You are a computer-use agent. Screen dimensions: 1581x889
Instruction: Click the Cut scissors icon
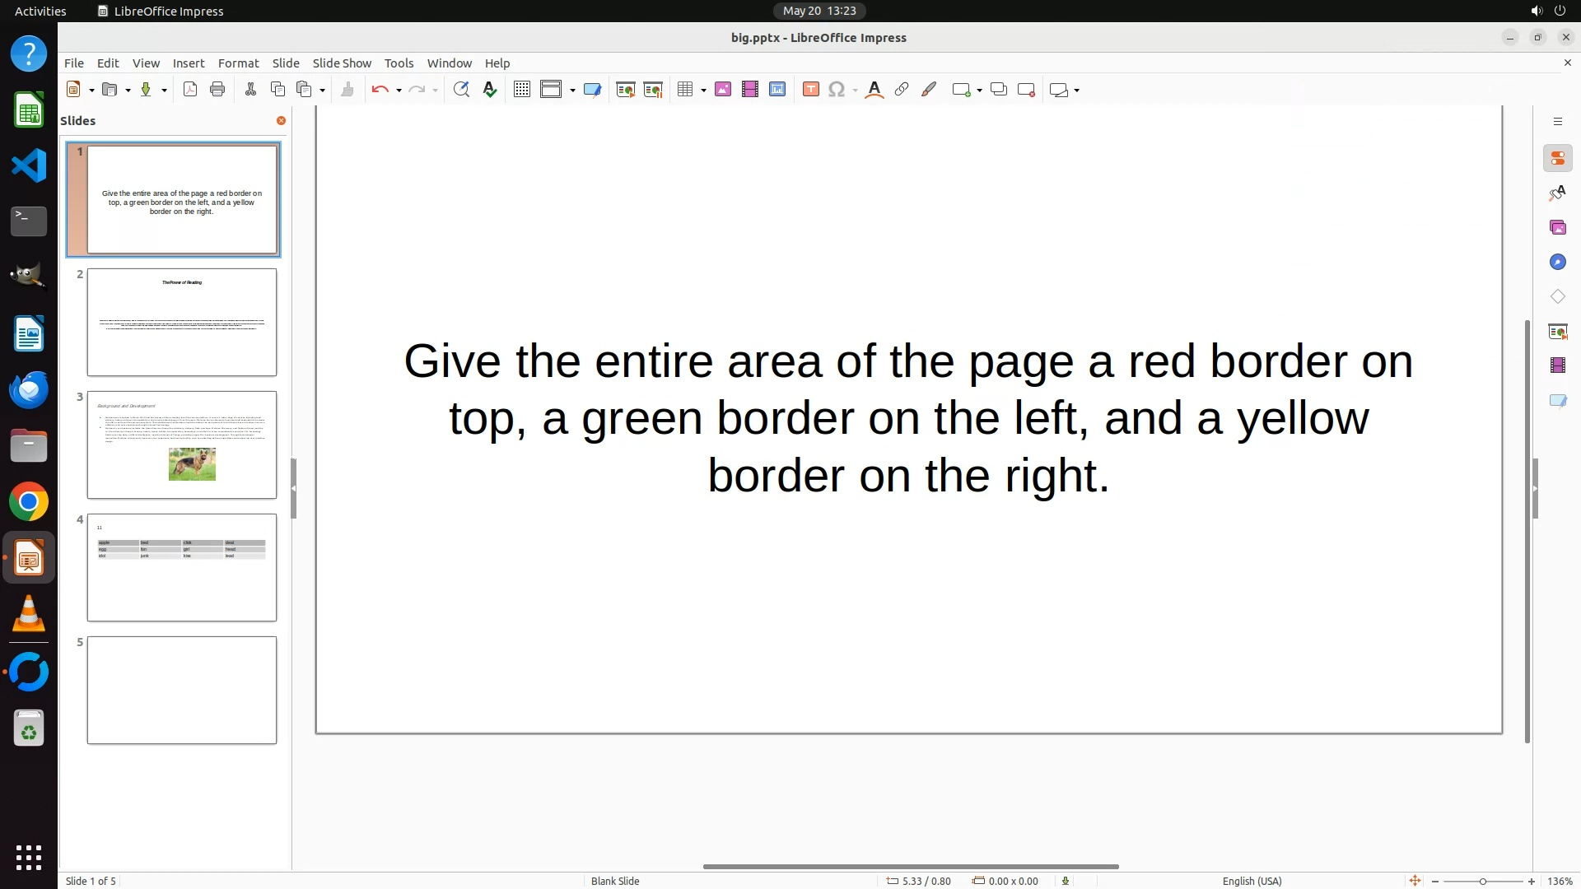click(250, 90)
